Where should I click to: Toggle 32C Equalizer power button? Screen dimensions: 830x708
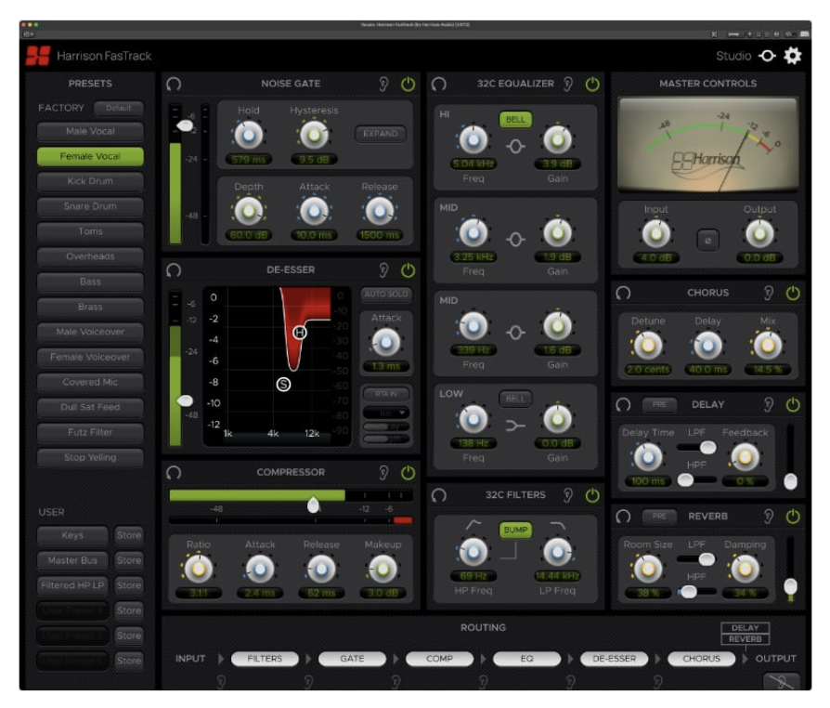(x=592, y=84)
